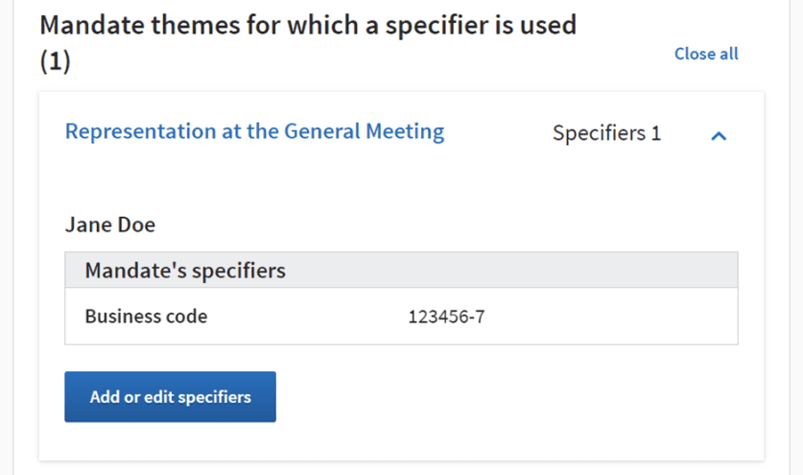Click the (1) count below the heading

(55, 61)
